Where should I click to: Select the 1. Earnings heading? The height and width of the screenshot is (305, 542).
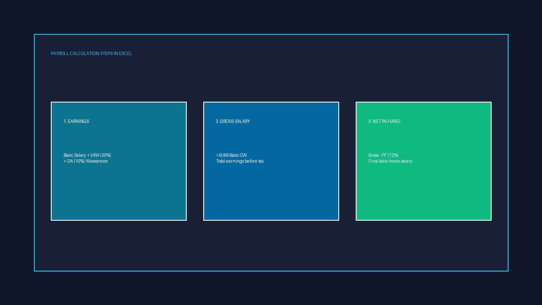coord(76,122)
